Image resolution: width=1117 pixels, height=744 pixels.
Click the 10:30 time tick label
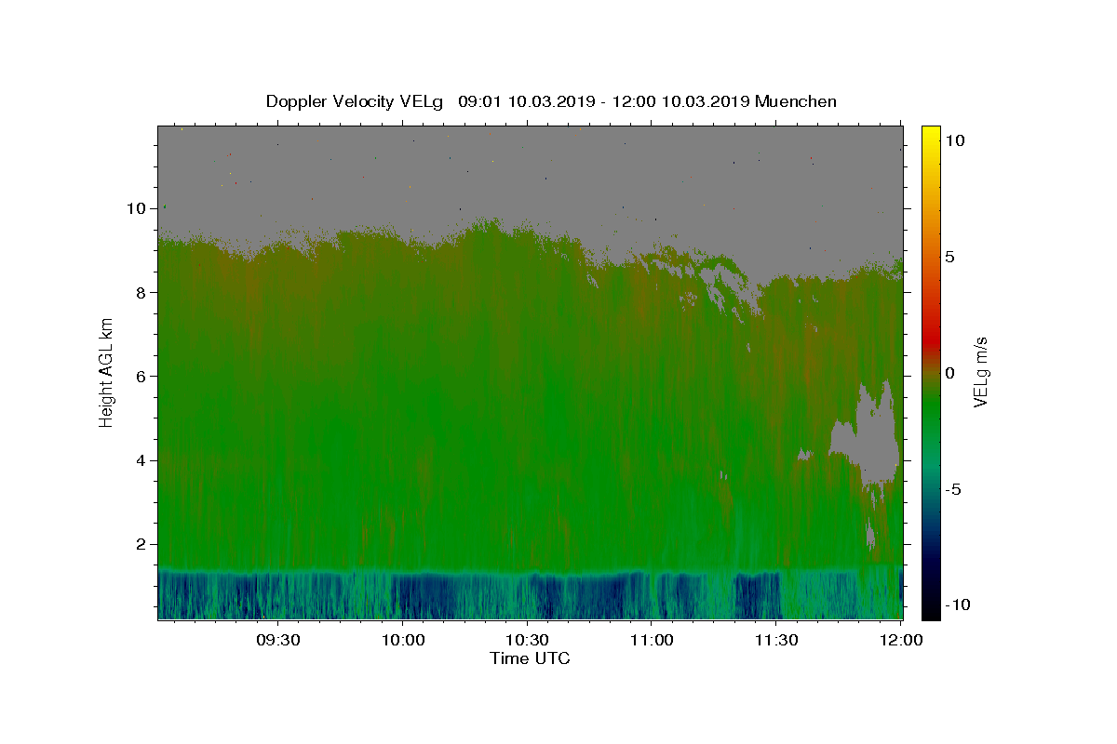tap(527, 640)
